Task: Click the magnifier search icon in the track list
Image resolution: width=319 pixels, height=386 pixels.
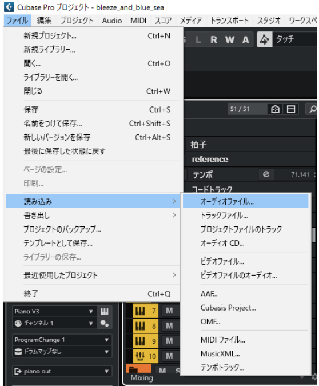Action: (x=313, y=109)
